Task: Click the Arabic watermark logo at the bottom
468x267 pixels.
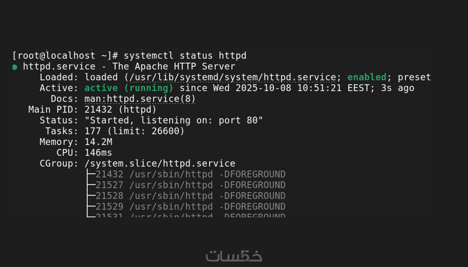Action: 234,256
